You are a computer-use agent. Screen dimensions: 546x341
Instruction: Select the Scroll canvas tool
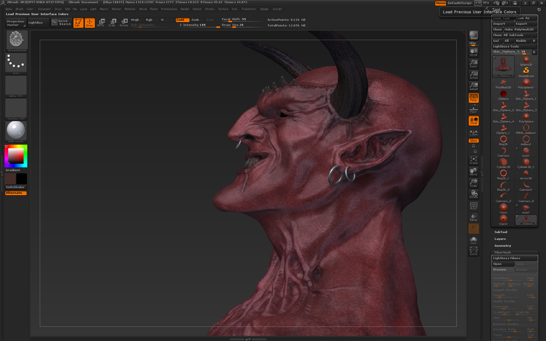click(x=473, y=52)
